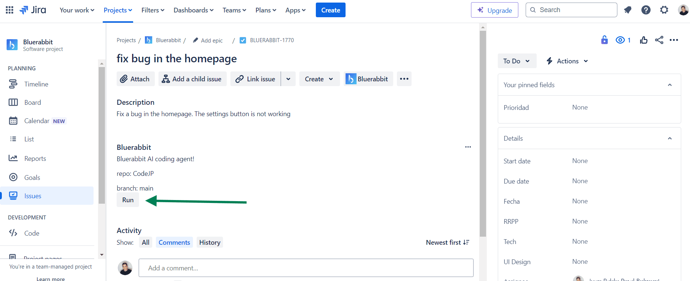Toggle the watch eye icon
690x281 pixels.
point(620,40)
